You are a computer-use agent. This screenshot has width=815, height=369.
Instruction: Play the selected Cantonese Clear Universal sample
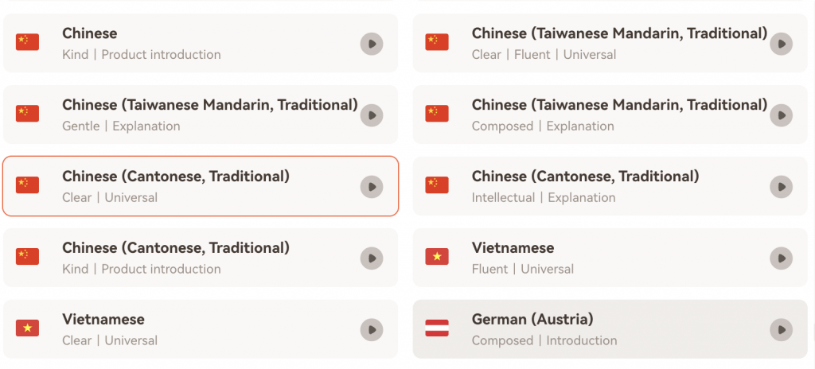pos(372,187)
